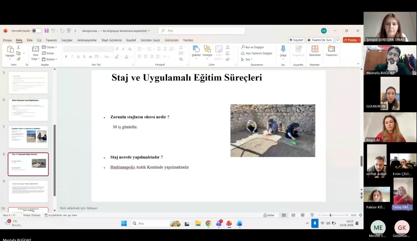Click the Eklentiler add-ins icon

315,49
